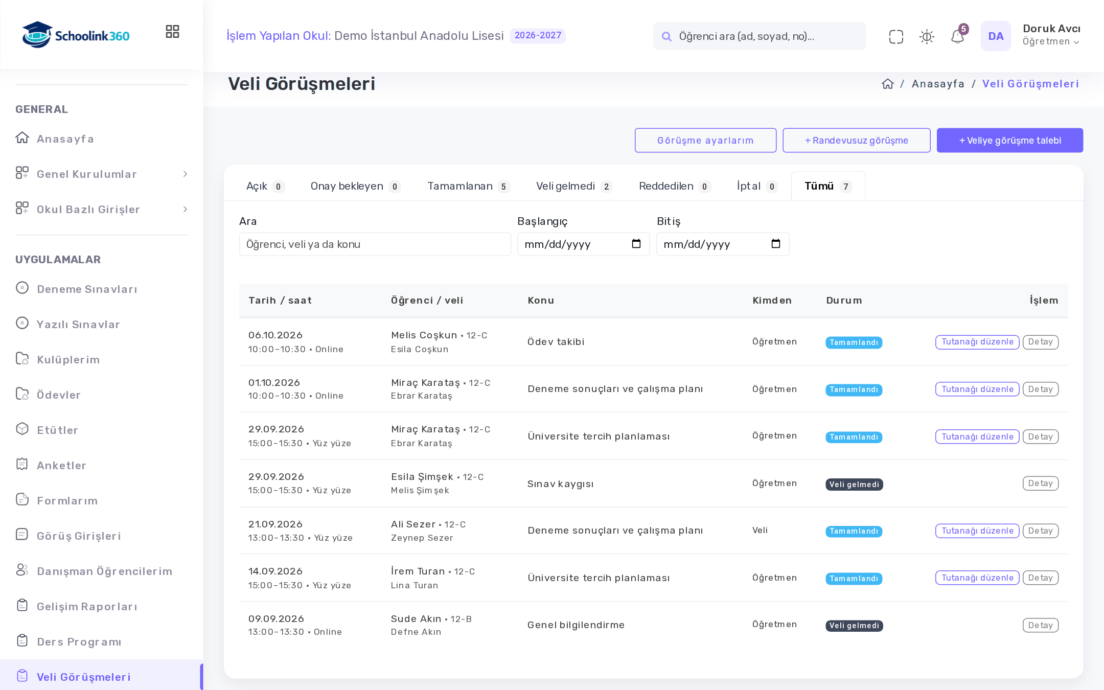Open Detay for Sude Akın's meeting
The height and width of the screenshot is (690, 1104).
[1041, 625]
